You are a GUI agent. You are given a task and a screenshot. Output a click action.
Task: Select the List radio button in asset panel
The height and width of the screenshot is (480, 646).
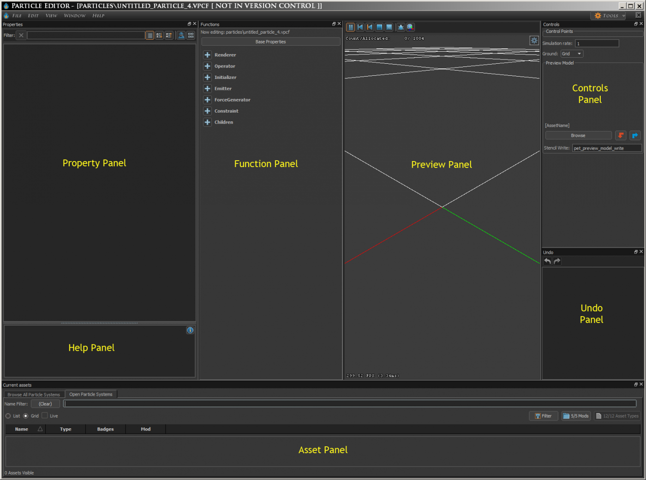click(x=8, y=416)
